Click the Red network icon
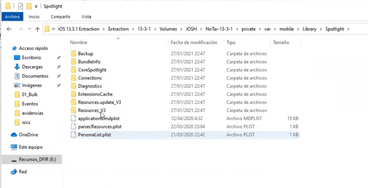 coord(14,172)
